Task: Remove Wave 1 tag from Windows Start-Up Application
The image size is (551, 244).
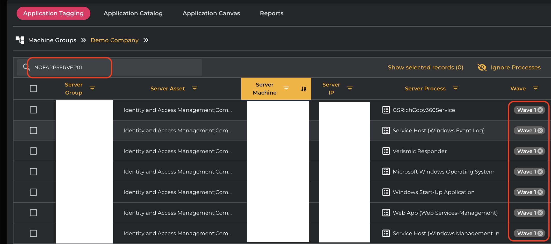Action: [x=540, y=192]
